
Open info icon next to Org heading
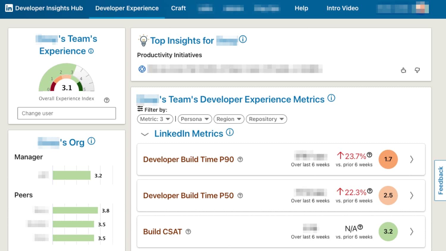click(91, 141)
